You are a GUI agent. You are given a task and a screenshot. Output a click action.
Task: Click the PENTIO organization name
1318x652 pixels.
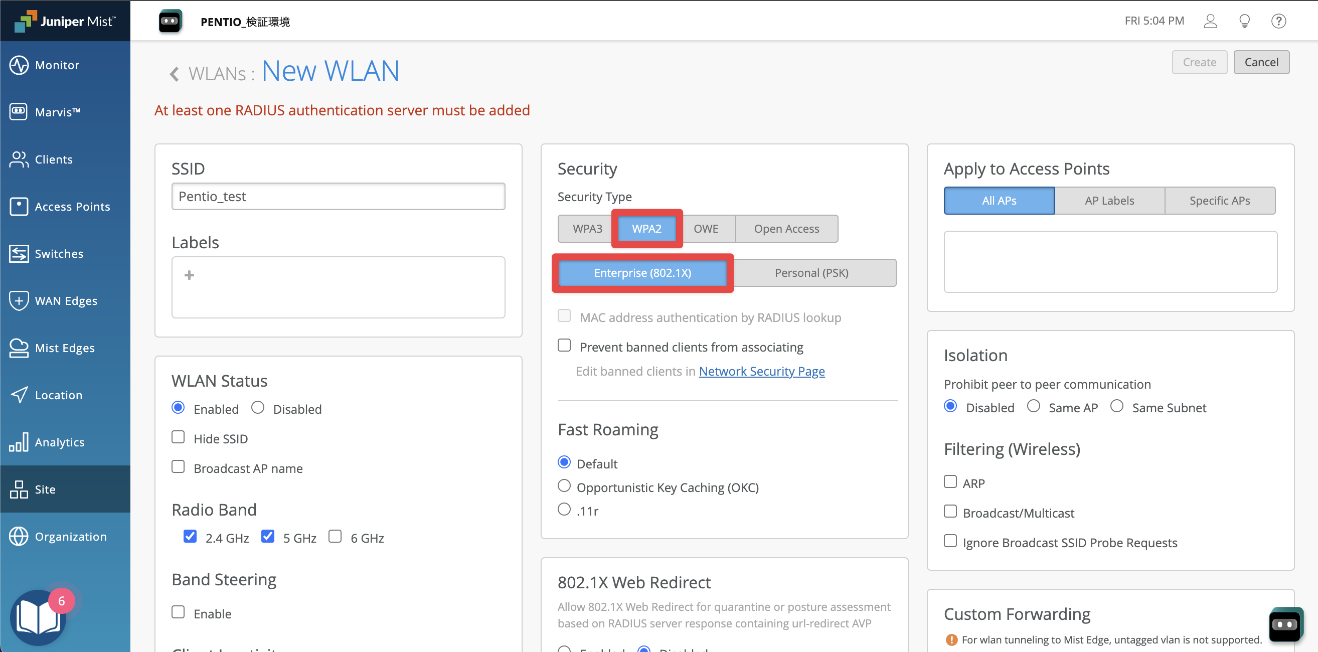(245, 22)
